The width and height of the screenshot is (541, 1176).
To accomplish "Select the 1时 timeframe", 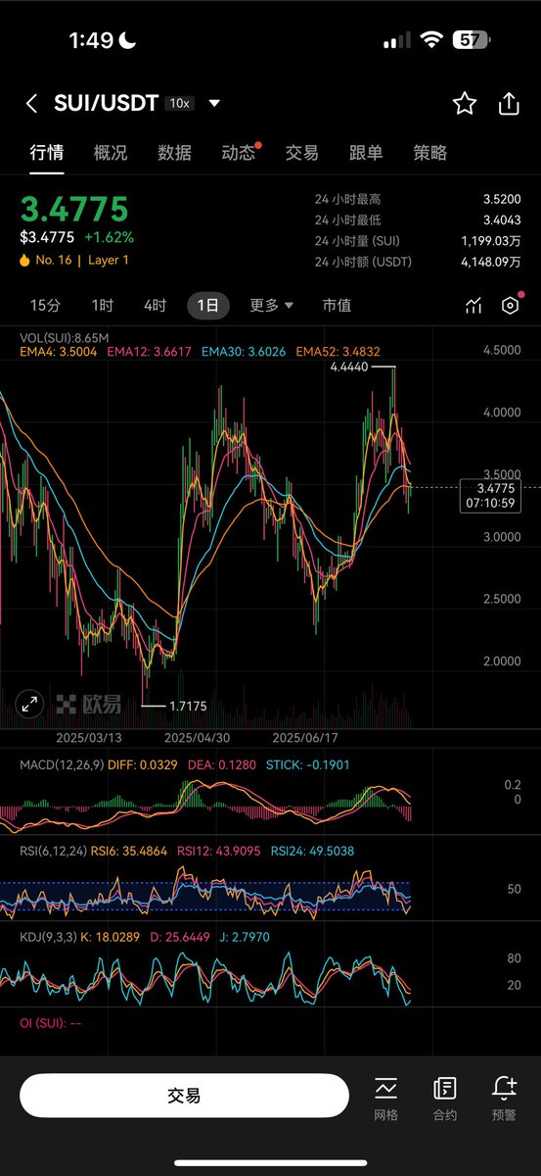I will [103, 306].
